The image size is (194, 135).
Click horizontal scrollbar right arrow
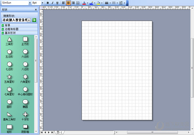[x=189, y=133]
